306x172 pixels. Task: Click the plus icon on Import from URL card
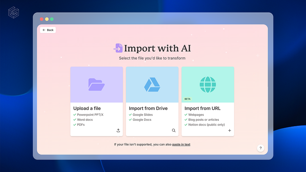(x=229, y=131)
